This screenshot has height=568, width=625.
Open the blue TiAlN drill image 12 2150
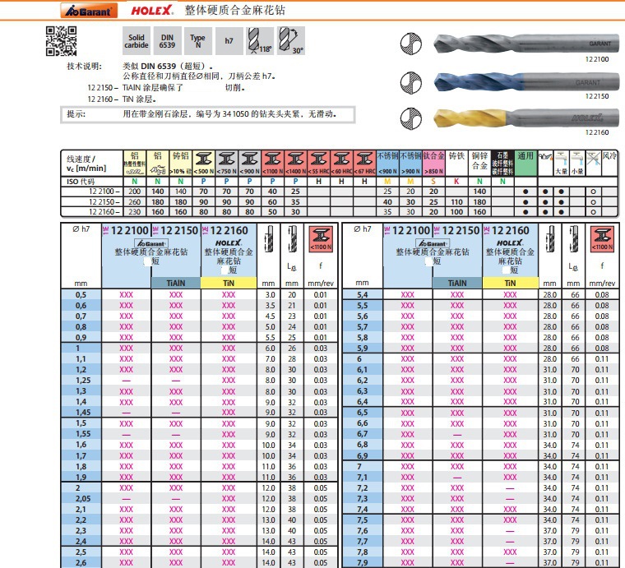click(x=526, y=82)
